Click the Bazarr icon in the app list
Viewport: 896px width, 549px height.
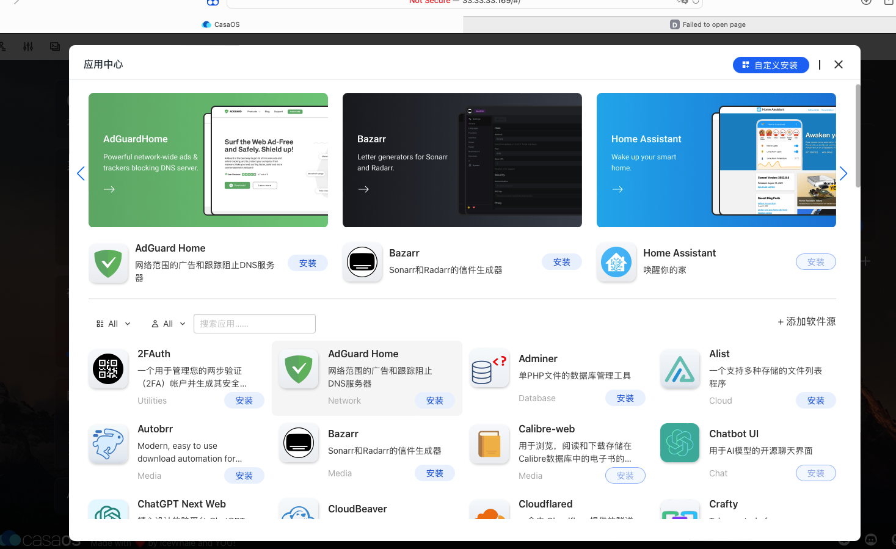pos(299,443)
